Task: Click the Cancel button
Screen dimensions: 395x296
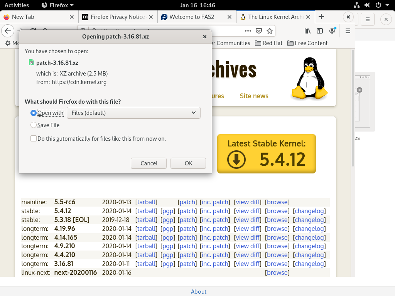Action: [x=149, y=163]
